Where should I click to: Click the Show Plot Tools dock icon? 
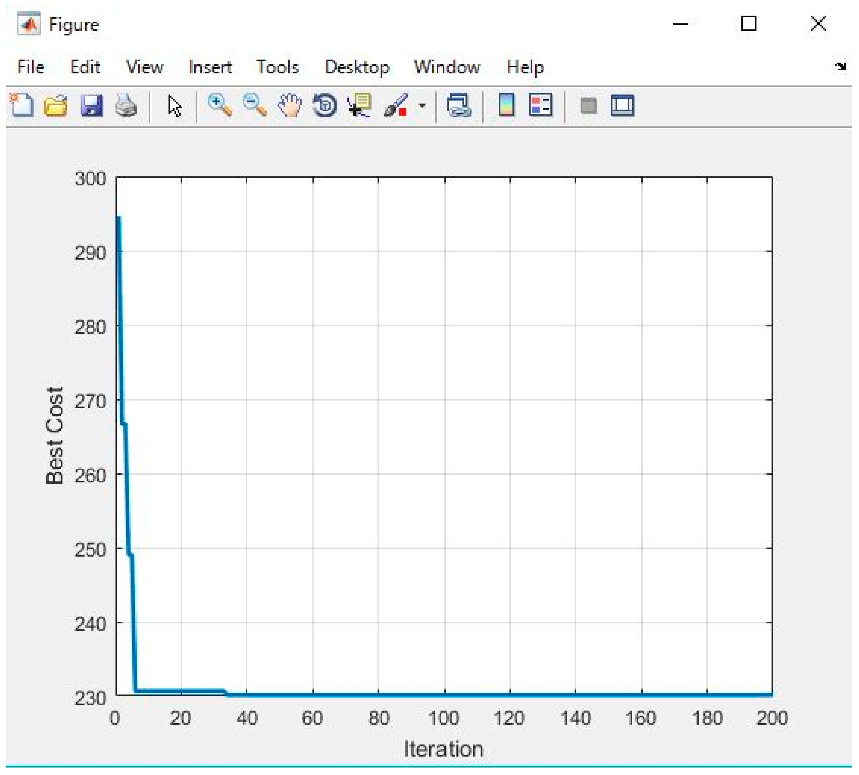pyautogui.click(x=622, y=105)
